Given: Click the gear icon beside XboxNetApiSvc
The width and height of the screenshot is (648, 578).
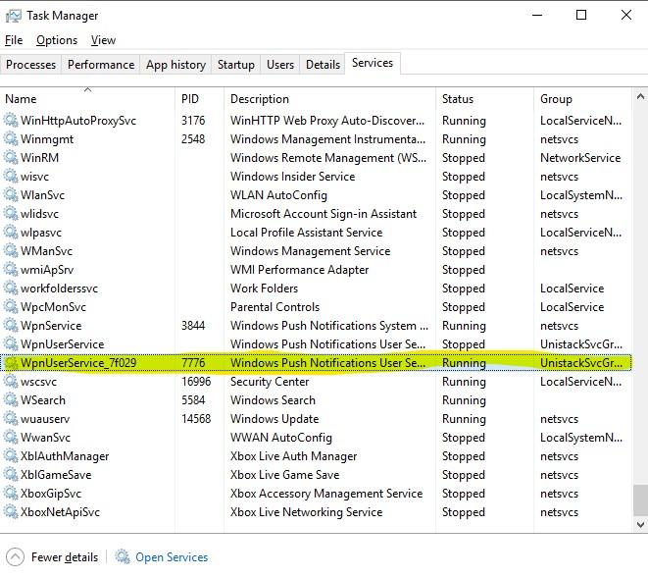Looking at the screenshot, I should [11, 512].
